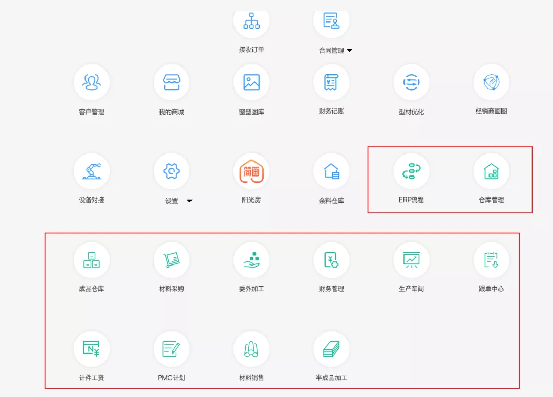The image size is (553, 397).
Task: Open 我的商城 store icon
Action: point(172,82)
